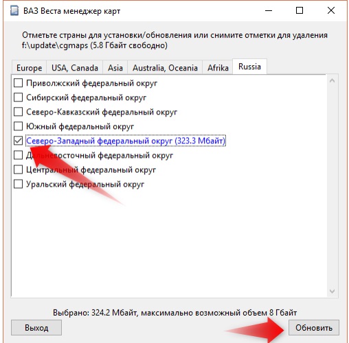Uncheck Северо-Западный федеральный округ checkbox
Screen dimensions: 349x343
pos(18,141)
